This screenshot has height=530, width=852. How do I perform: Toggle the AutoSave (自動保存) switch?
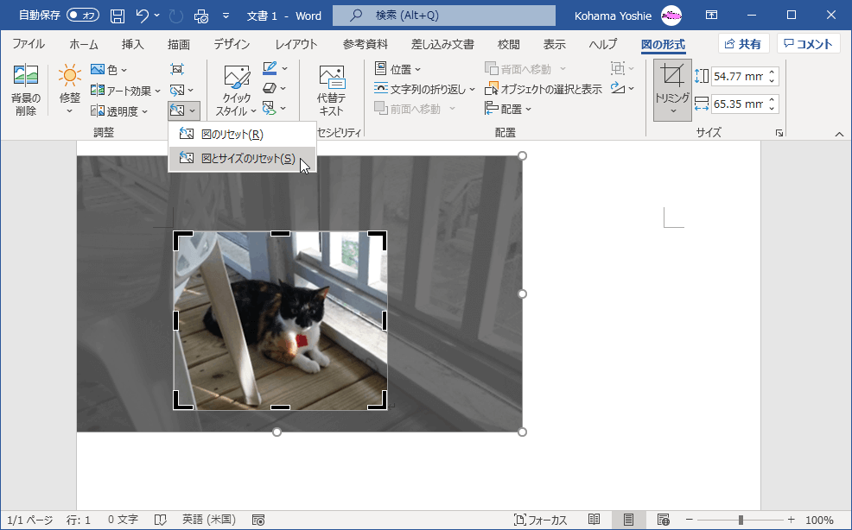pos(83,16)
